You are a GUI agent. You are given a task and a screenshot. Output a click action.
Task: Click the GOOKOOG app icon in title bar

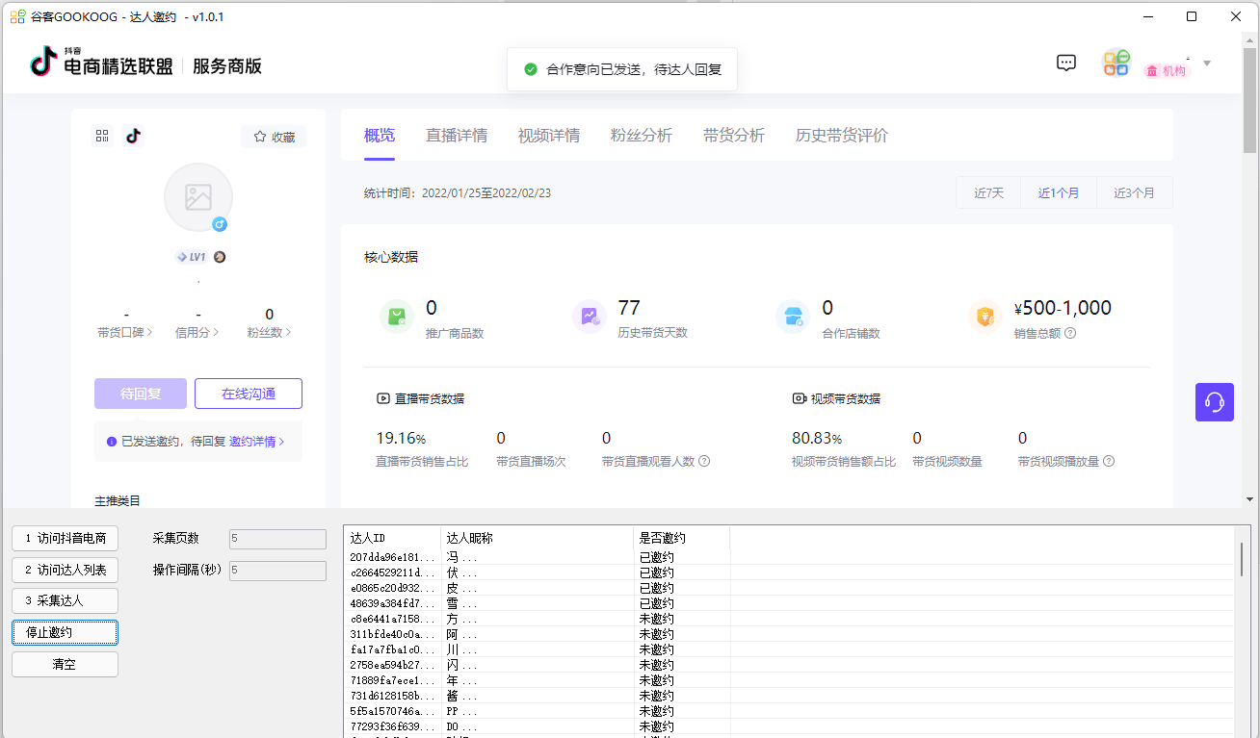[17, 16]
